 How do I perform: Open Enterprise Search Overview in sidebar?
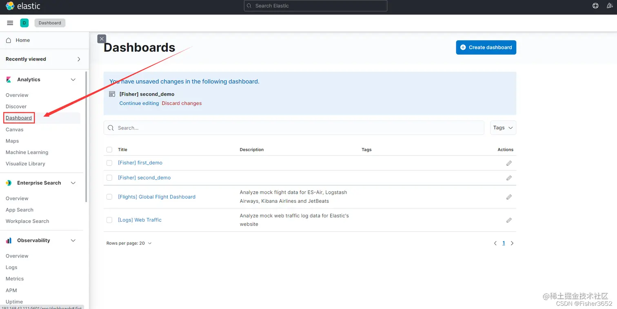[x=17, y=199]
